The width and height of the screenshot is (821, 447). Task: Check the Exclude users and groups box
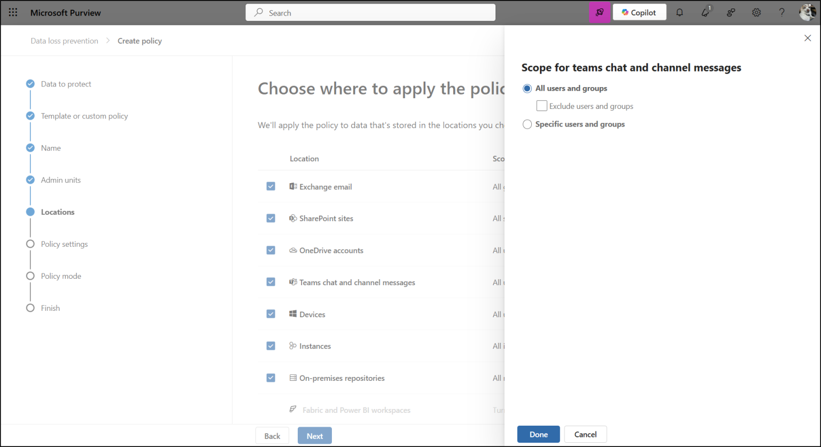541,105
